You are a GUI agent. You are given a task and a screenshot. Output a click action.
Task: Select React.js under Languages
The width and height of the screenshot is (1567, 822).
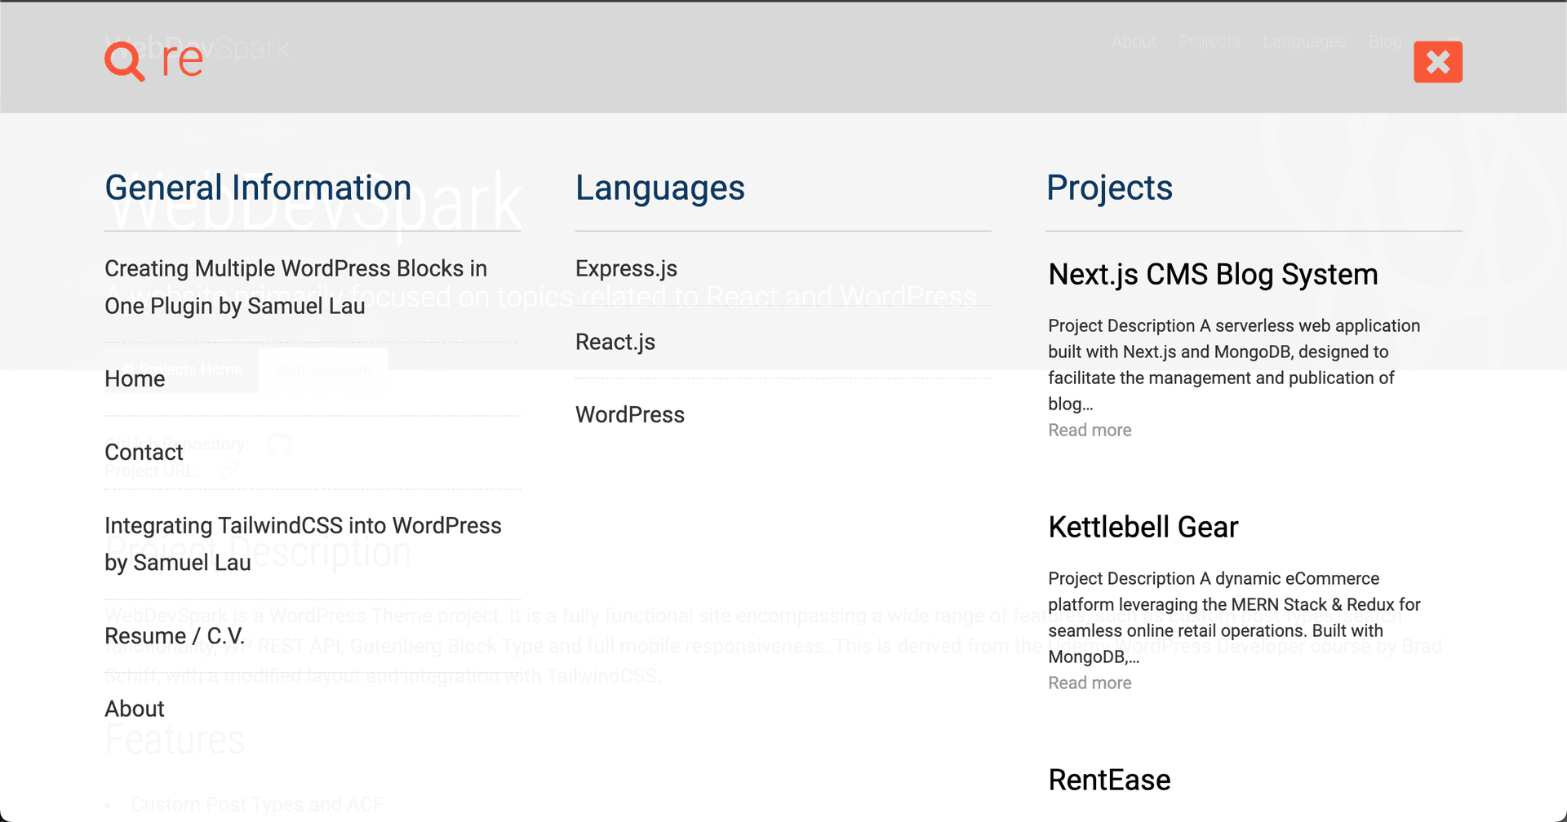click(615, 342)
